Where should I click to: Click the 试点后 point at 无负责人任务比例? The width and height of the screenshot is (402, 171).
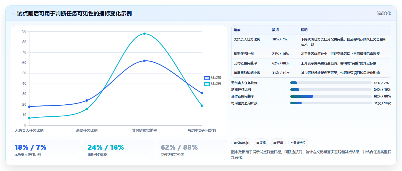pyautogui.click(x=29, y=118)
